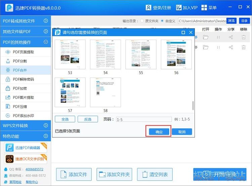The width and height of the screenshot is (252, 186).
Task: Confirm page selection with 确定
Action: pyautogui.click(x=159, y=132)
